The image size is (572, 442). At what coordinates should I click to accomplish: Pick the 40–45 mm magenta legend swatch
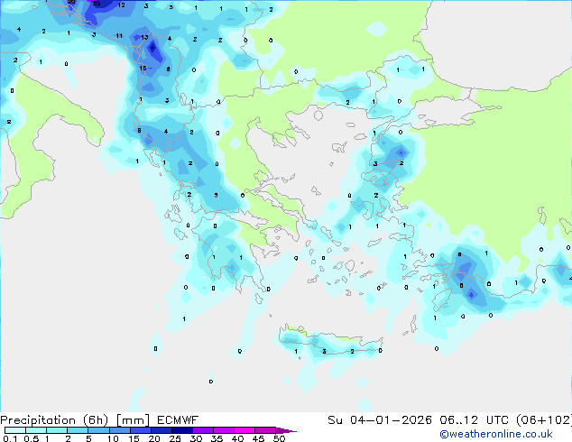click(244, 430)
